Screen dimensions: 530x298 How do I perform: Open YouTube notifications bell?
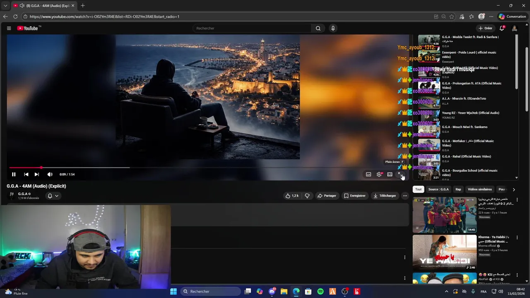click(502, 28)
